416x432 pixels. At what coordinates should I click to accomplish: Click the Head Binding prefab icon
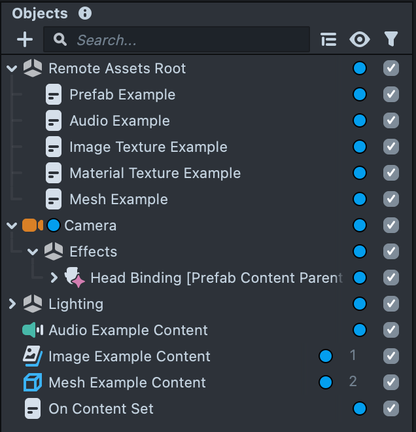(x=75, y=278)
